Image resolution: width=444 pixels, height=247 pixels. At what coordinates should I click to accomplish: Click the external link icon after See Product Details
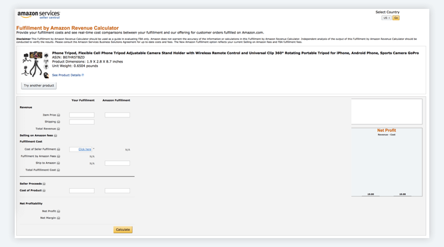pos(83,75)
